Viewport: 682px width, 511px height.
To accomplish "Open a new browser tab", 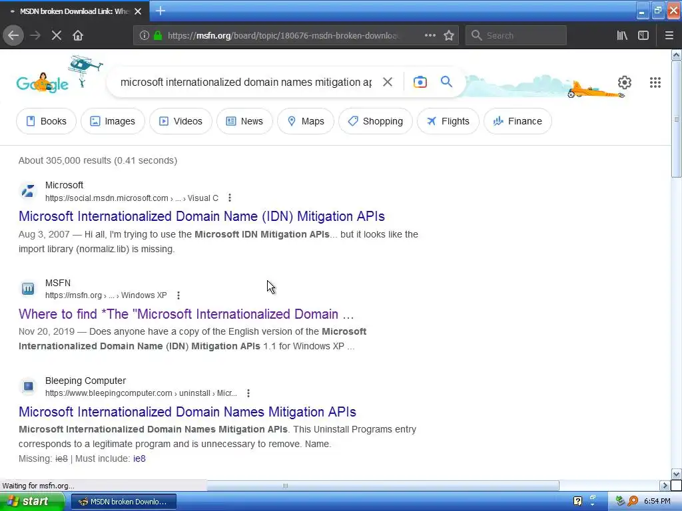I will (161, 11).
